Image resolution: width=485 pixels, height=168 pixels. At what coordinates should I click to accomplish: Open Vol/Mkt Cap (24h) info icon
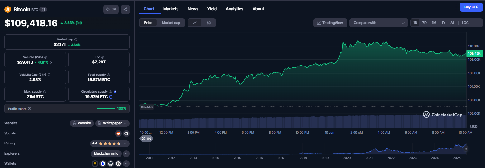coord(49,75)
